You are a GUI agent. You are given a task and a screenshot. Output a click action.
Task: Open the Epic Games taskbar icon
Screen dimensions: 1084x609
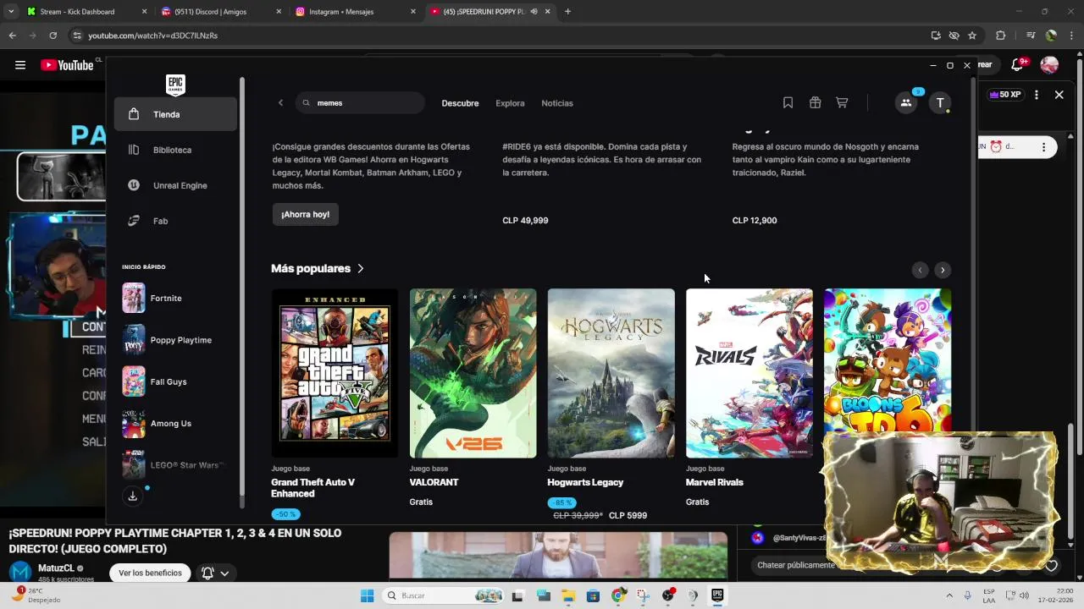pos(717,595)
